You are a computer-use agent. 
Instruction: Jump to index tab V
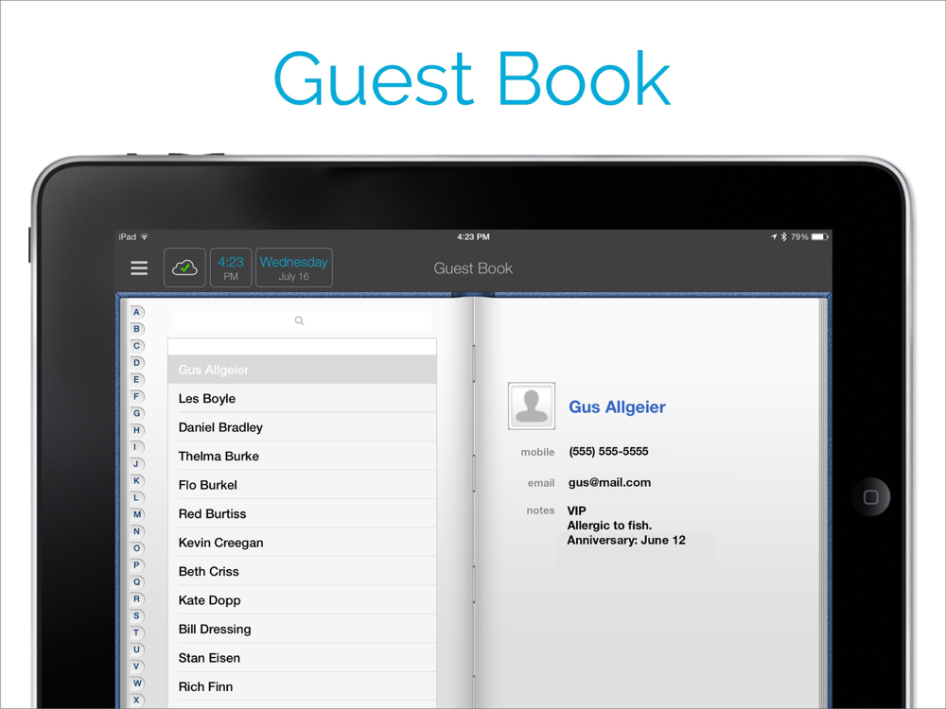[x=137, y=666]
